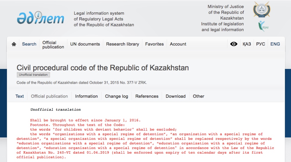291x162 pixels.
Task: Open Official publication in top navigation
Action: click(53, 45)
